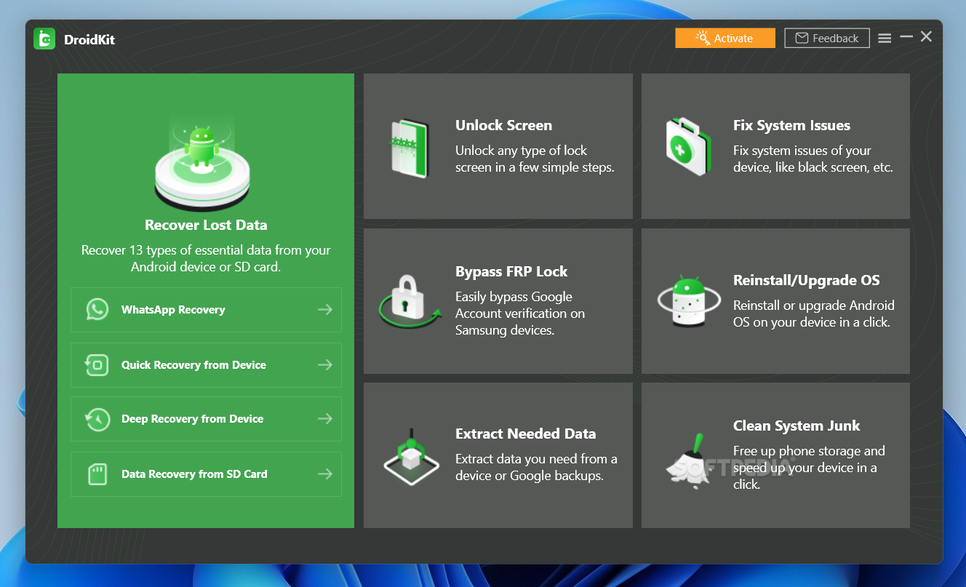The image size is (966, 587).
Task: Click the Reinstall/Upgrade OS android icon
Action: [688, 301]
